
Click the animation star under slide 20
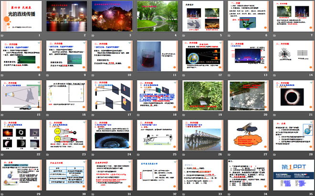(229, 115)
